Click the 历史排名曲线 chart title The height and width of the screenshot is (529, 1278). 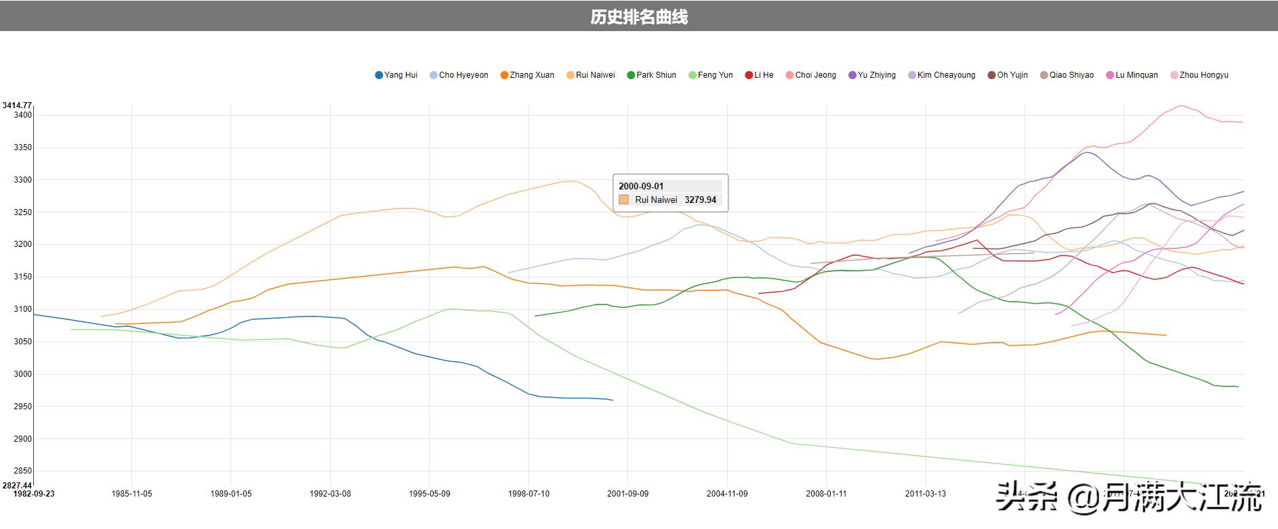click(x=639, y=17)
